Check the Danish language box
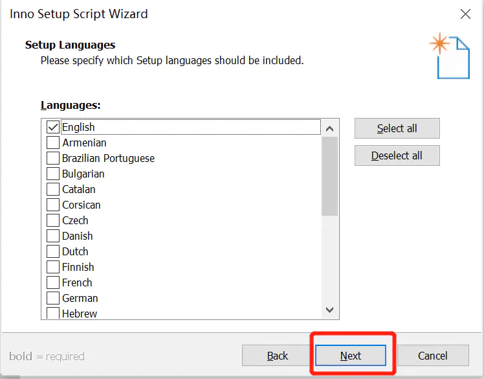 tap(53, 236)
